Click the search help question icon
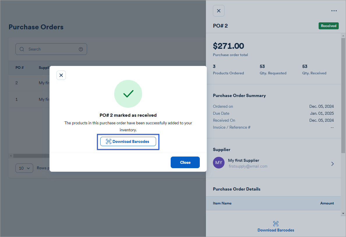The image size is (346, 237). point(81,49)
